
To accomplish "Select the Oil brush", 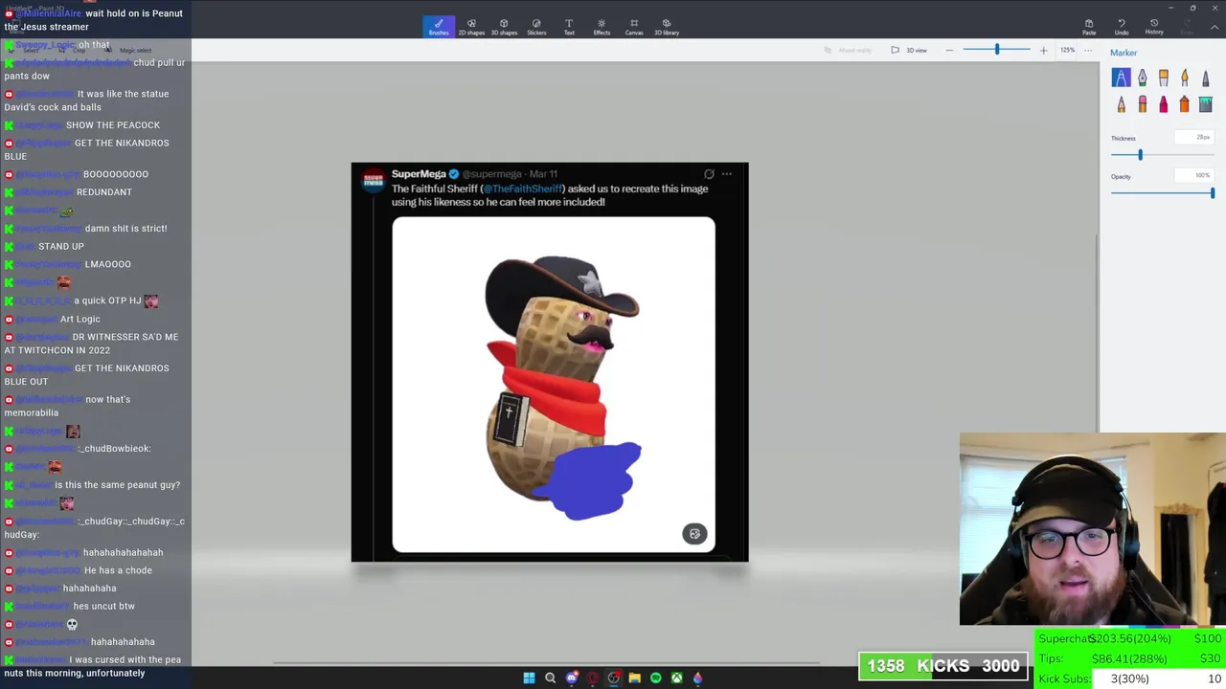I will (x=1164, y=78).
